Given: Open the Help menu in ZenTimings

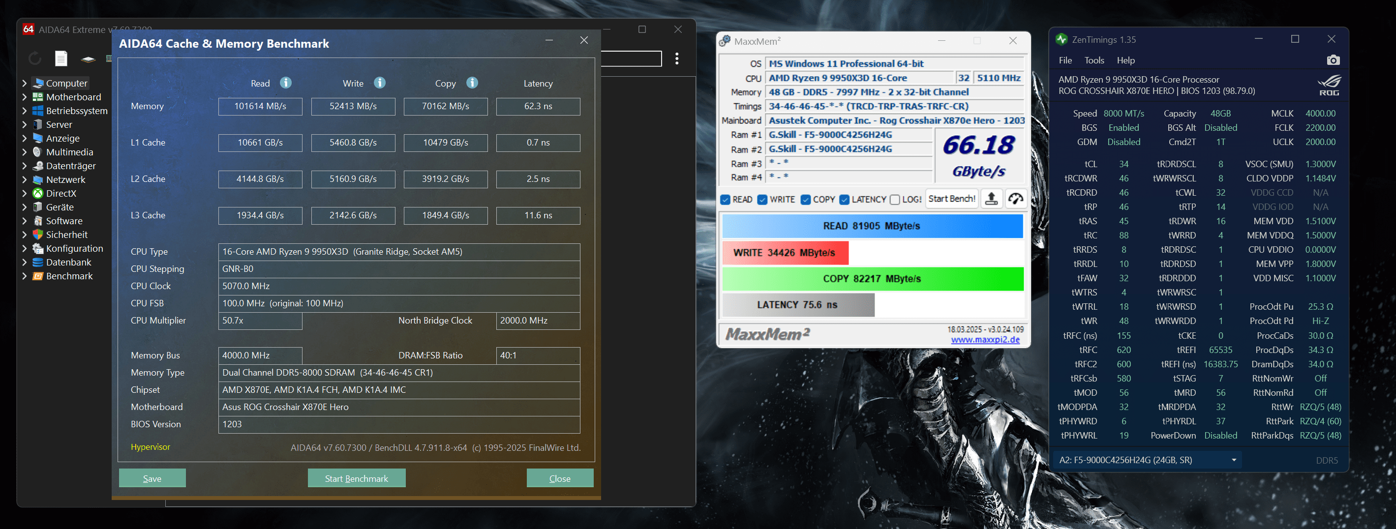Looking at the screenshot, I should (x=1125, y=60).
